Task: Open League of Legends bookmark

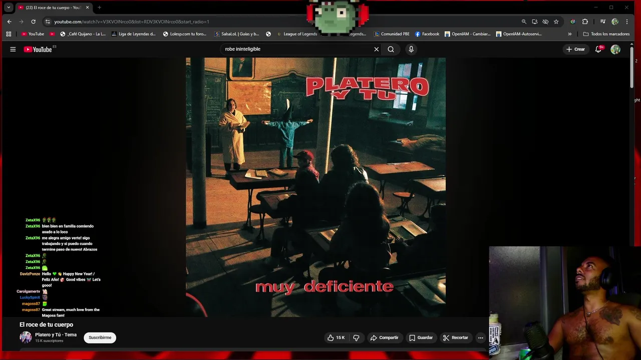Action: (296, 34)
